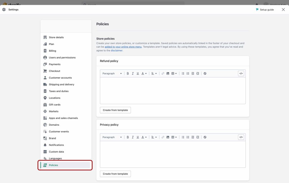Click into the Refund policy text area
289x183 pixels.
click(173, 91)
